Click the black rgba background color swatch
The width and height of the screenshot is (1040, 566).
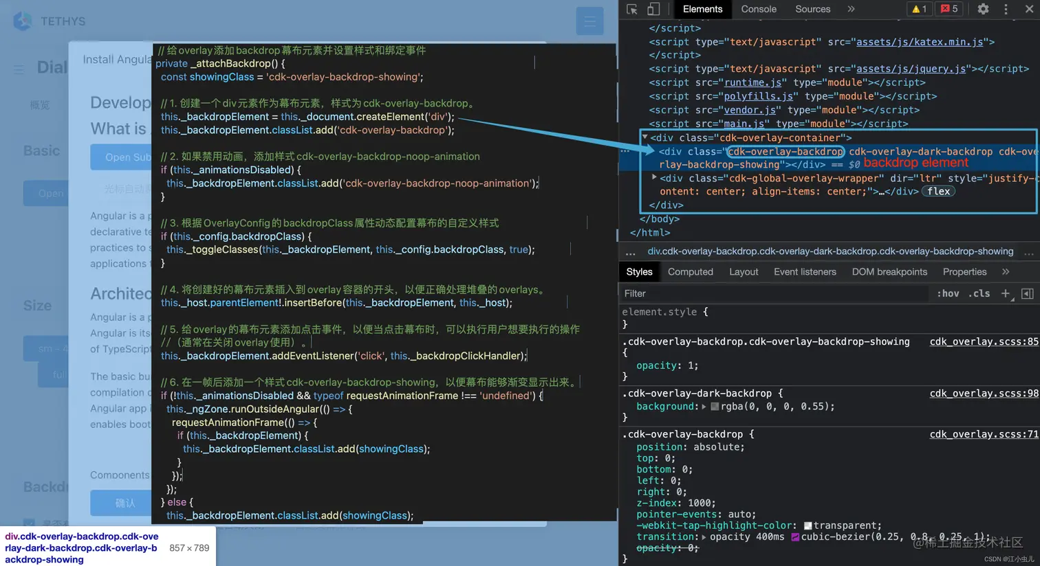pyautogui.click(x=715, y=407)
